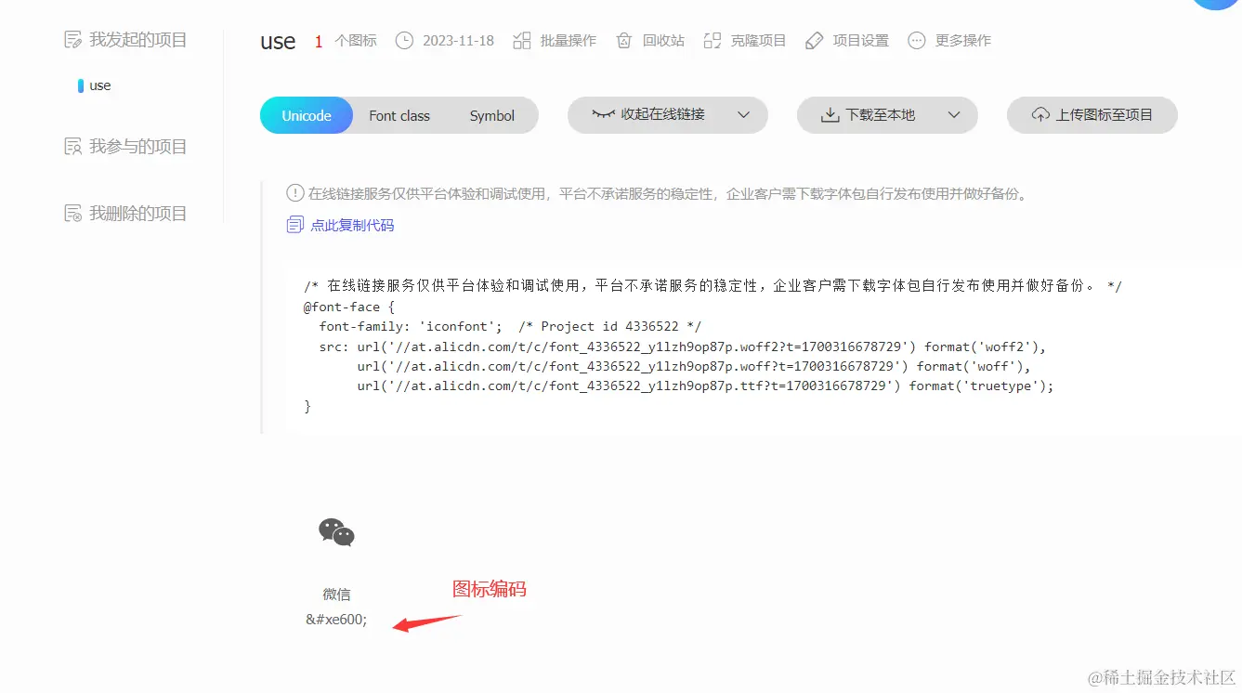The width and height of the screenshot is (1242, 693).
Task: Expand the 收起在线链接 dropdown arrow
Action: click(x=743, y=115)
